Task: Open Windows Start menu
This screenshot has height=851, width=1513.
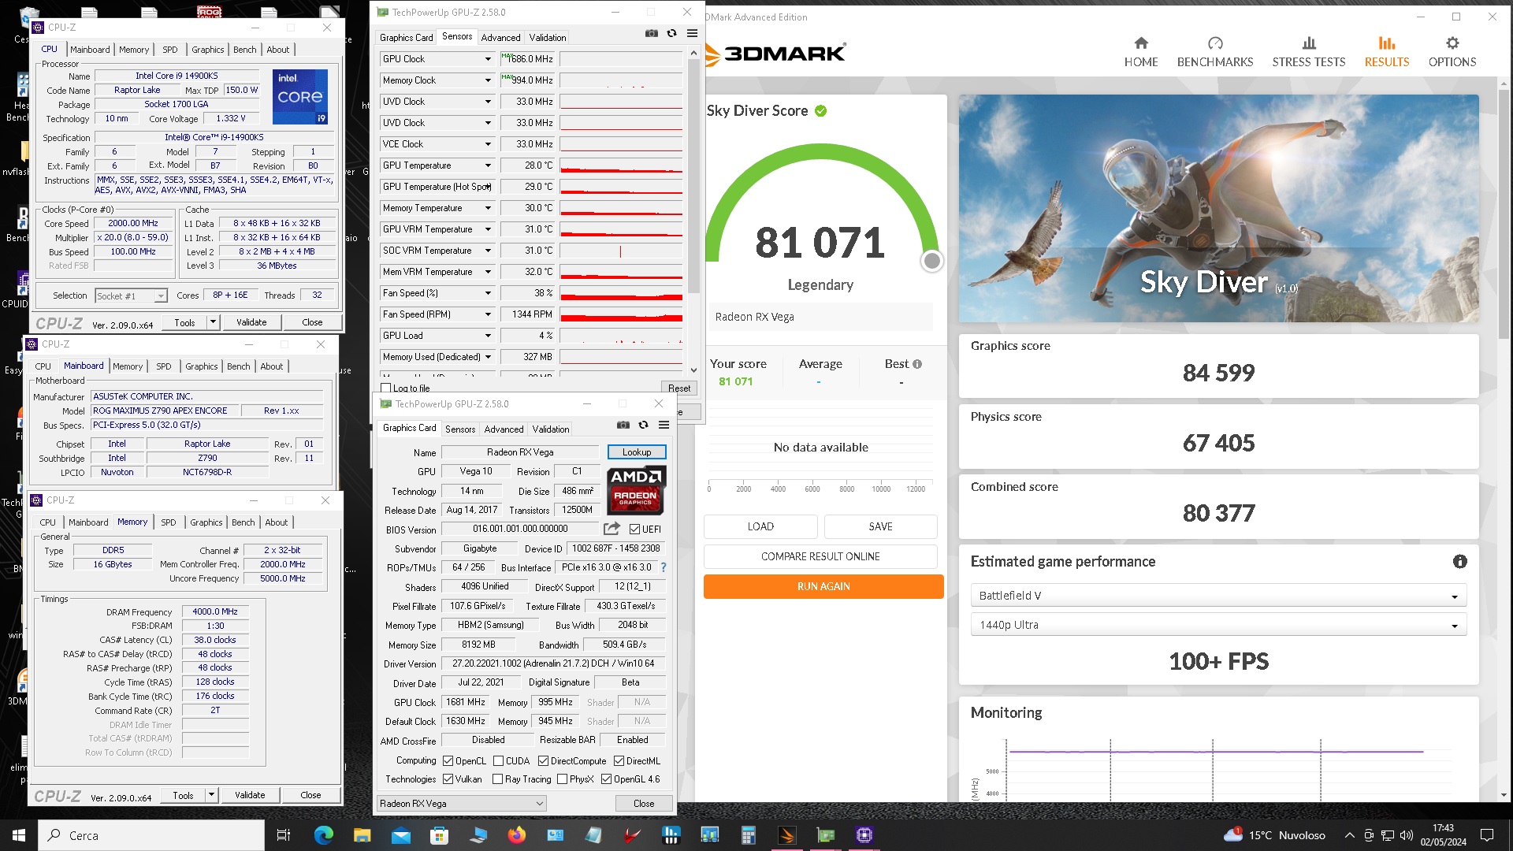Action: 19,835
